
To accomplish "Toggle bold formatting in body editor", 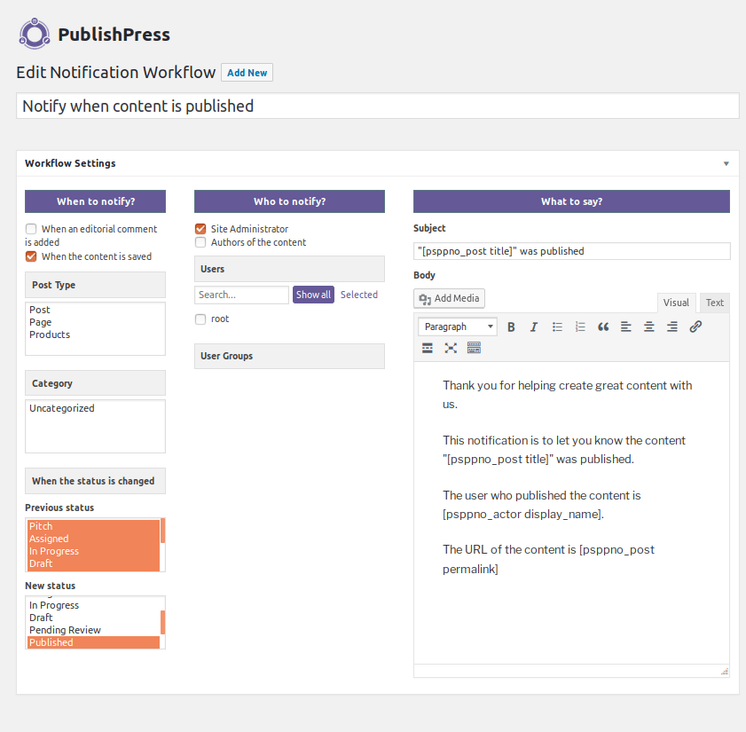I will tap(511, 327).
